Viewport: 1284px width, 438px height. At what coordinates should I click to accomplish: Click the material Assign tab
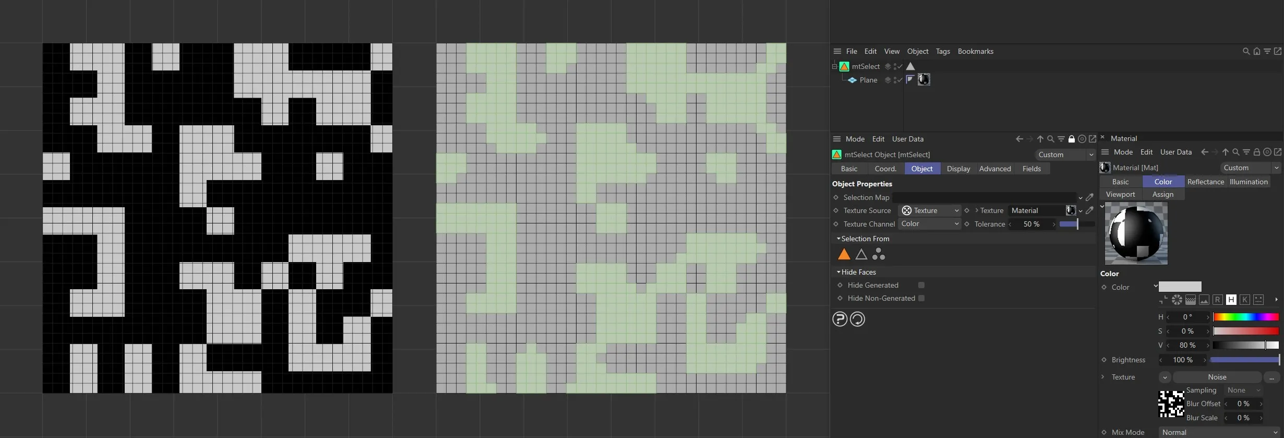pyautogui.click(x=1163, y=194)
